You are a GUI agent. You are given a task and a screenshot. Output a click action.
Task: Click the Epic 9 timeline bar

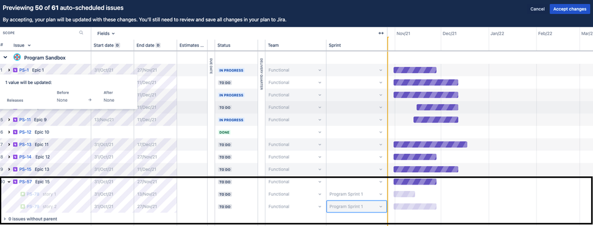click(x=436, y=120)
